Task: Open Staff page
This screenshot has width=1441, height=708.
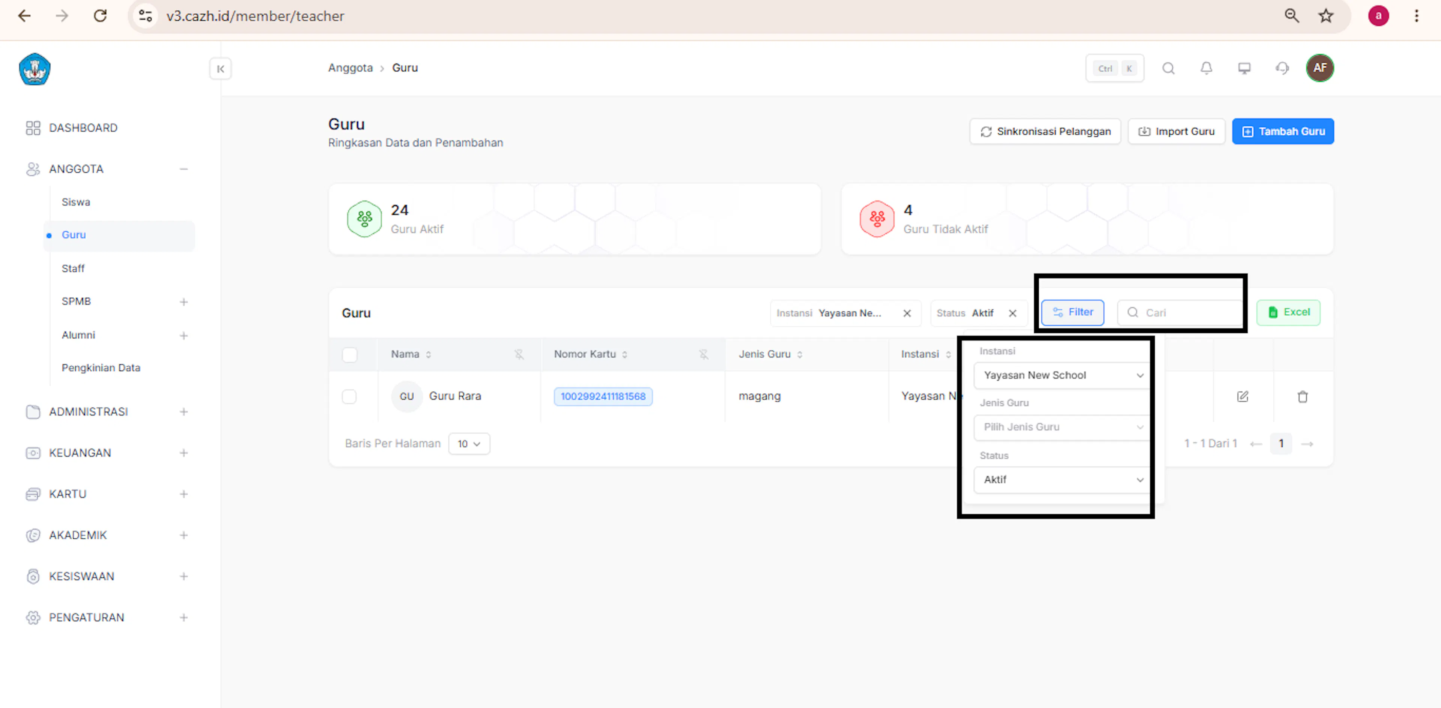Action: point(73,269)
